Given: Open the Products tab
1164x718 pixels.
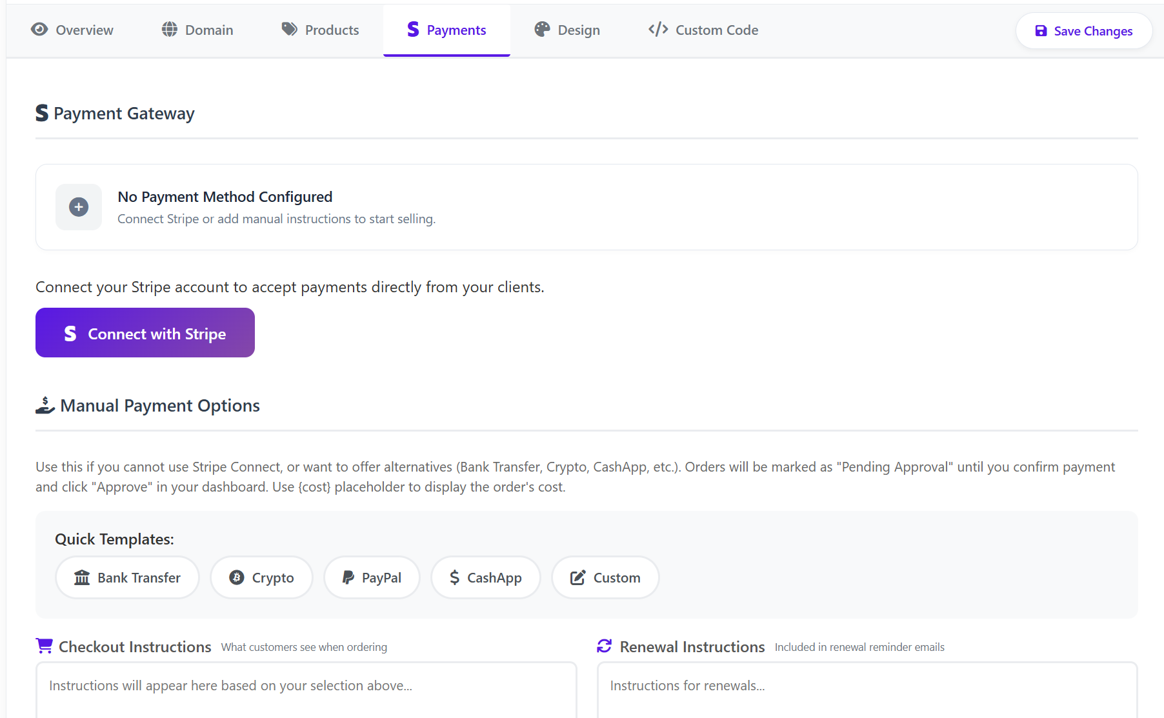Looking at the screenshot, I should click(x=321, y=30).
